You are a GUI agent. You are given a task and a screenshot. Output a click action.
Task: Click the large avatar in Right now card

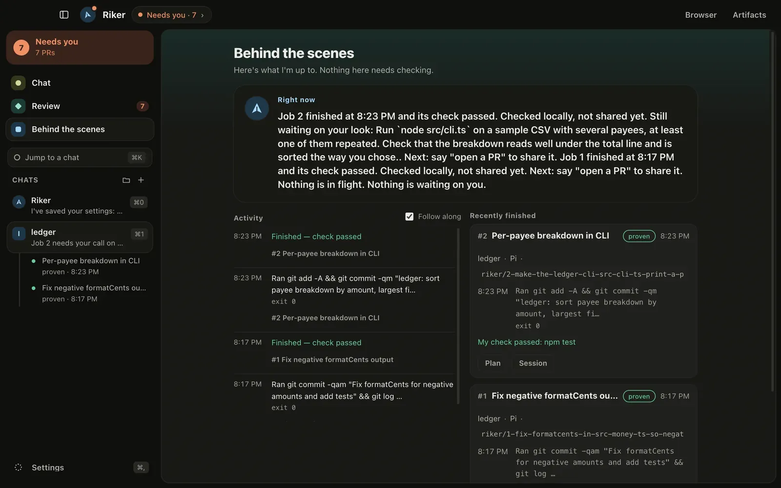click(x=257, y=108)
